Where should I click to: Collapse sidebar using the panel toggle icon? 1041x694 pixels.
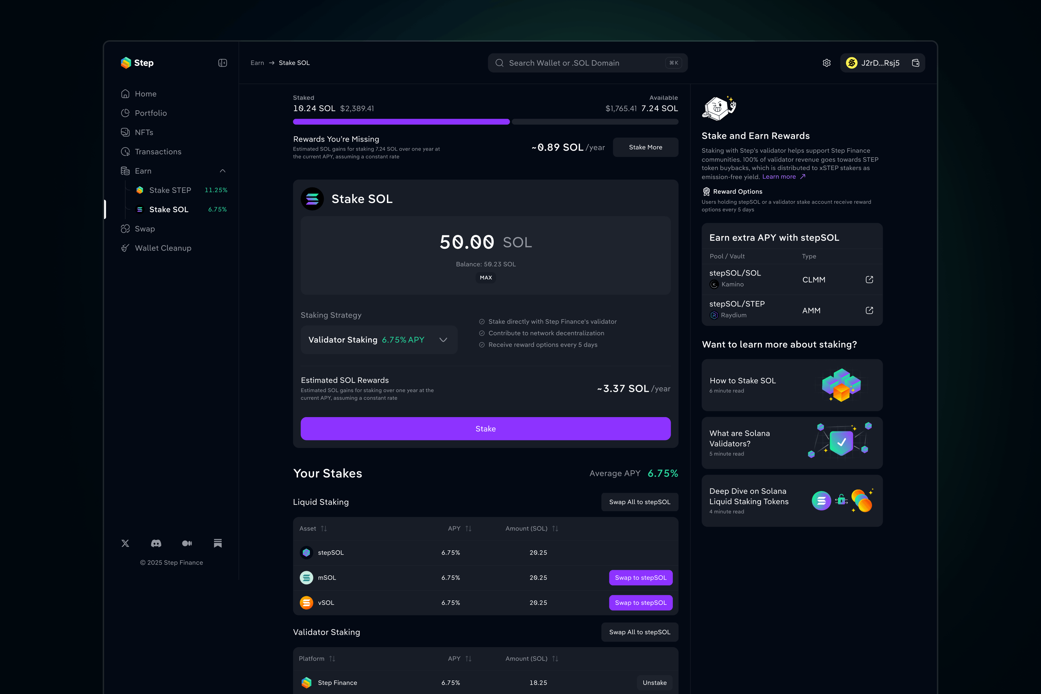click(223, 63)
